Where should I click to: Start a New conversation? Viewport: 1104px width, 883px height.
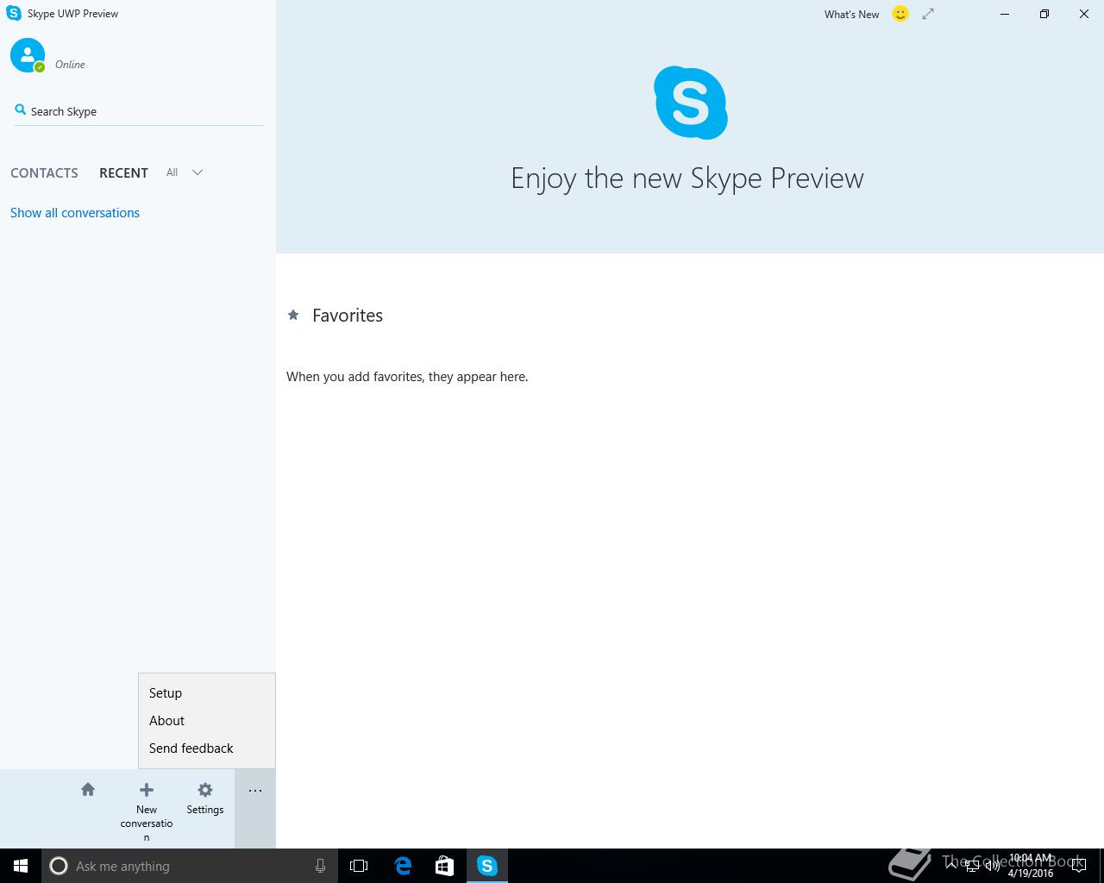(147, 810)
